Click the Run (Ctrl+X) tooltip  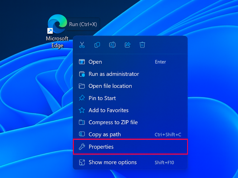click(83, 24)
